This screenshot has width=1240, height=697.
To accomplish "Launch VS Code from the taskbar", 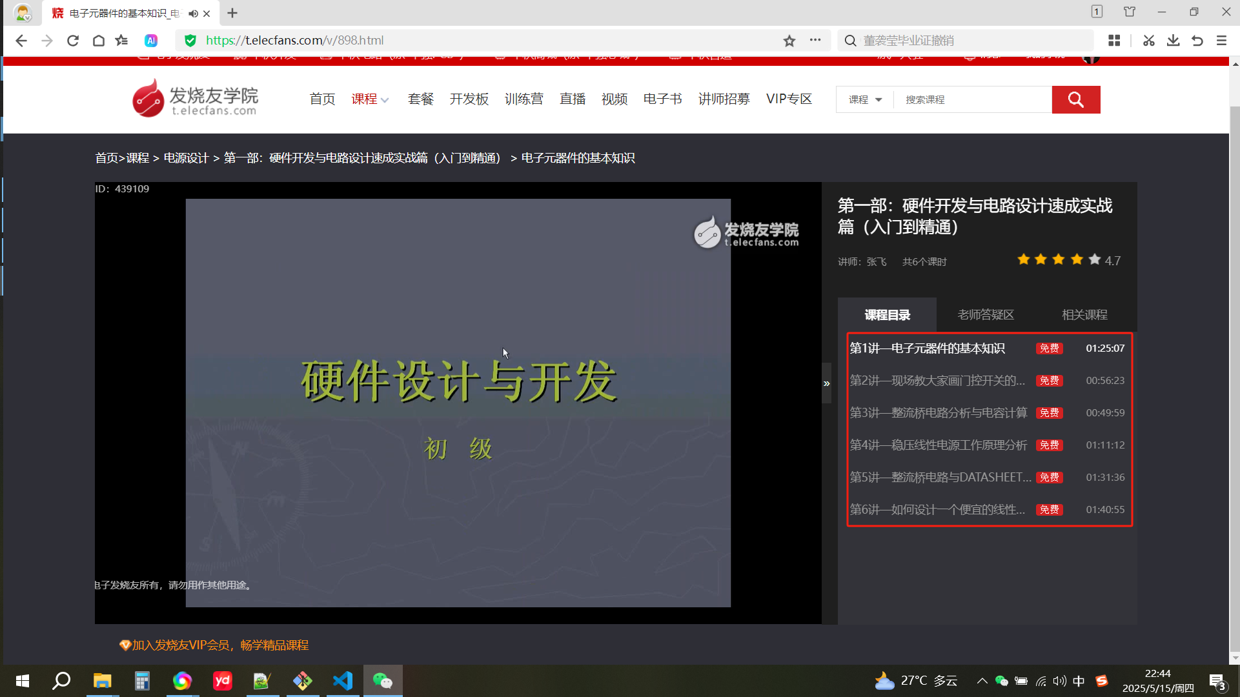I will pyautogui.click(x=343, y=681).
